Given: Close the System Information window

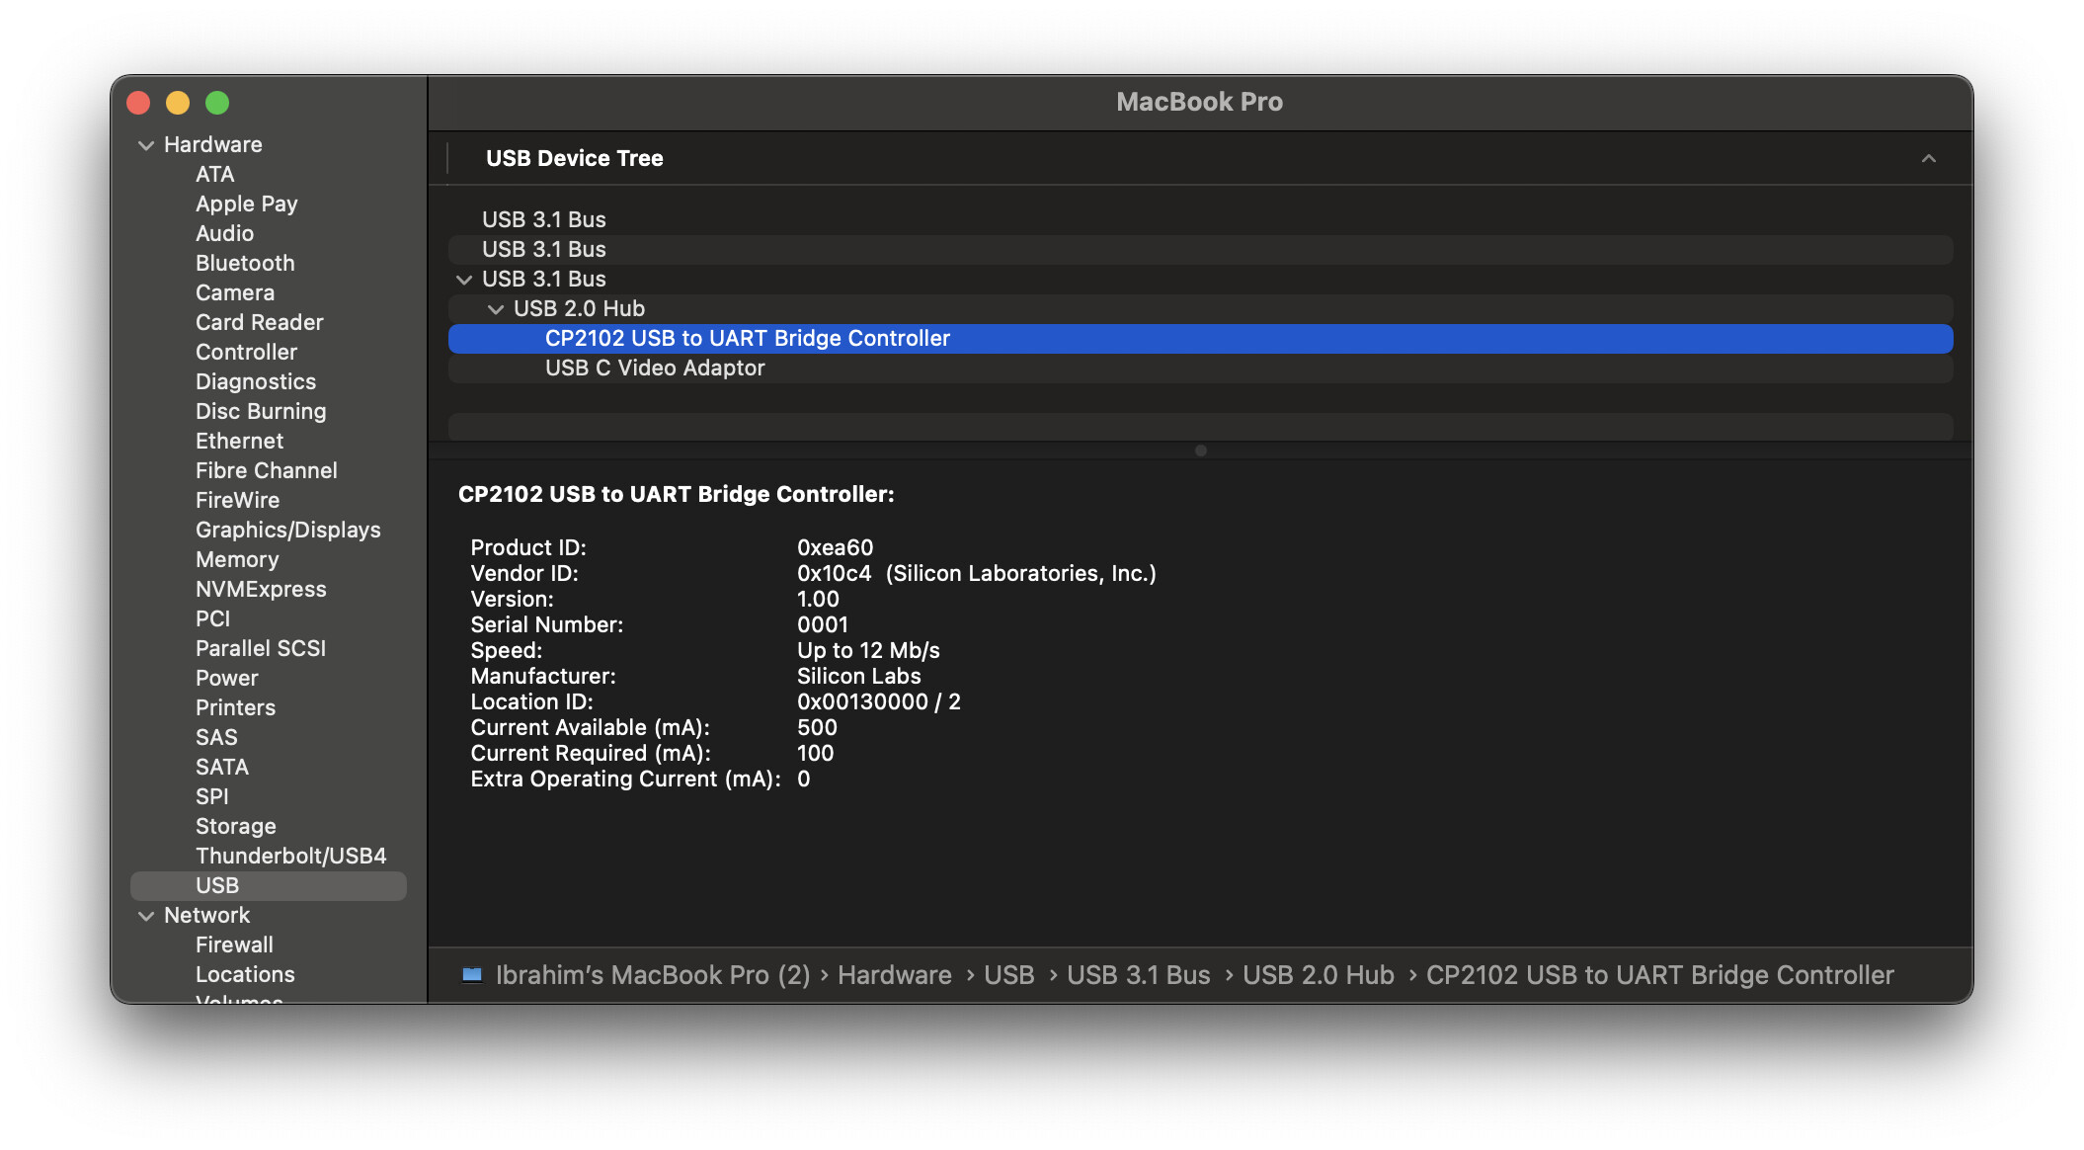Looking at the screenshot, I should pyautogui.click(x=138, y=103).
